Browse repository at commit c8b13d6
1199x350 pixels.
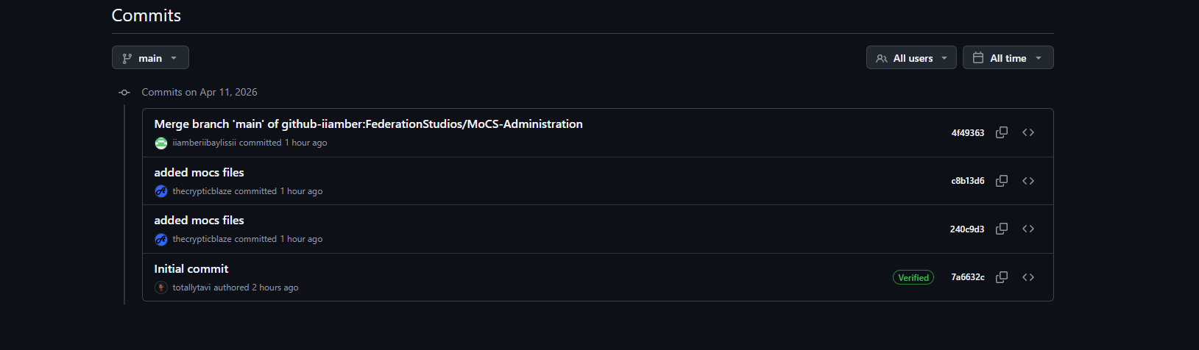pyautogui.click(x=1028, y=181)
